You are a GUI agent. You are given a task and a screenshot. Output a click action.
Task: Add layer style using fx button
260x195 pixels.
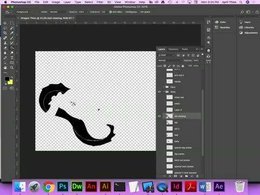coord(170,176)
